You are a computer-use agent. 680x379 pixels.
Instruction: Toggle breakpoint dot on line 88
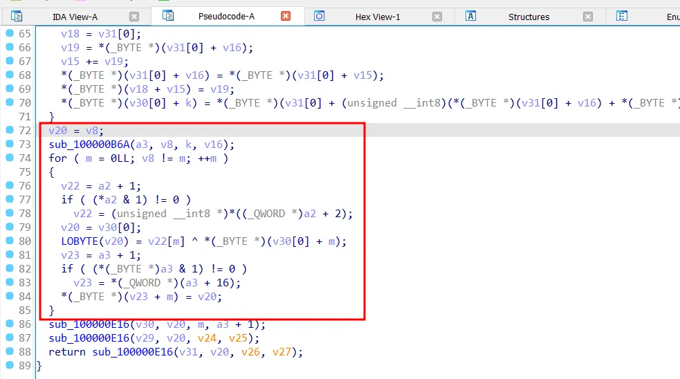click(10, 351)
